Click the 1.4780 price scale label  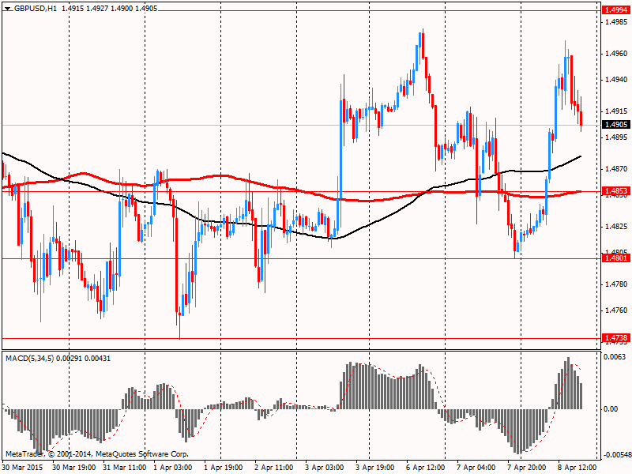point(617,284)
